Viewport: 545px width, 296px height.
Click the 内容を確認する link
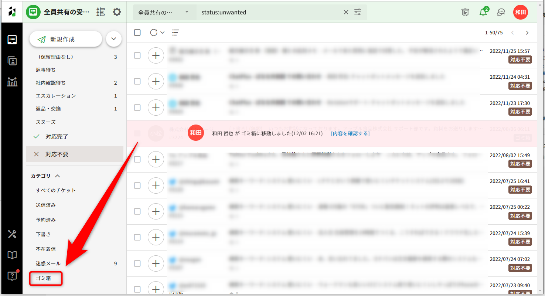point(350,133)
